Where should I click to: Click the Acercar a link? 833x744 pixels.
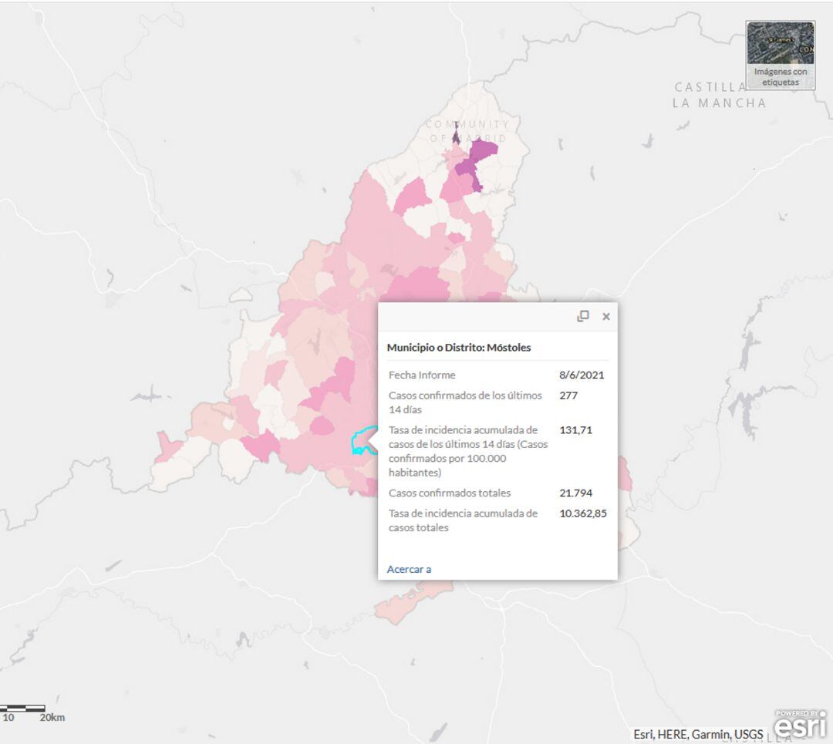(x=408, y=568)
